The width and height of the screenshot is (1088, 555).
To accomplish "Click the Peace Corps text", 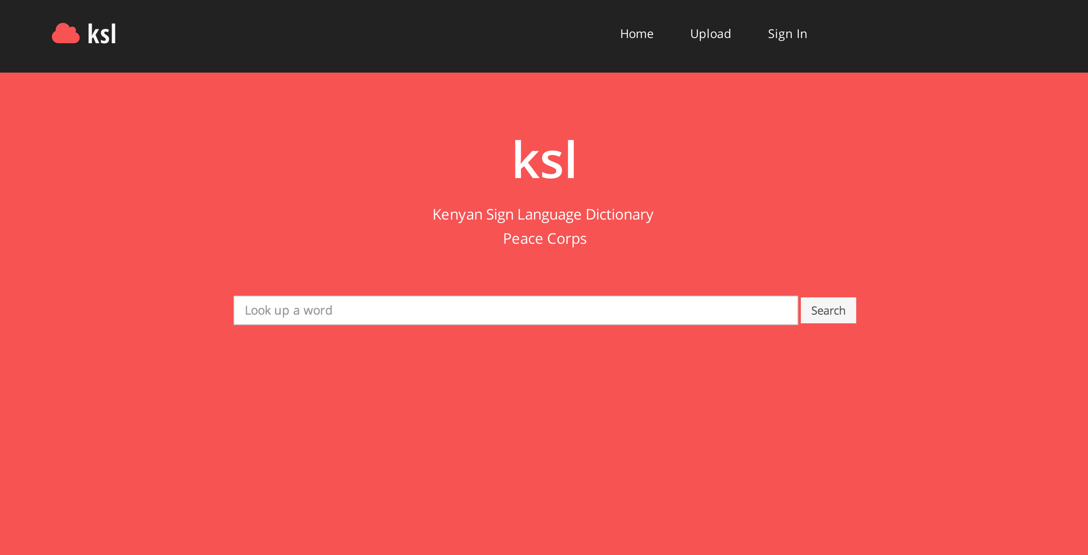I will (544, 239).
